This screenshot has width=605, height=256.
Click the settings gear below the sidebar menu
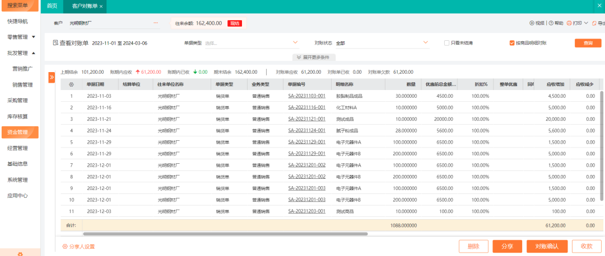pos(20,254)
